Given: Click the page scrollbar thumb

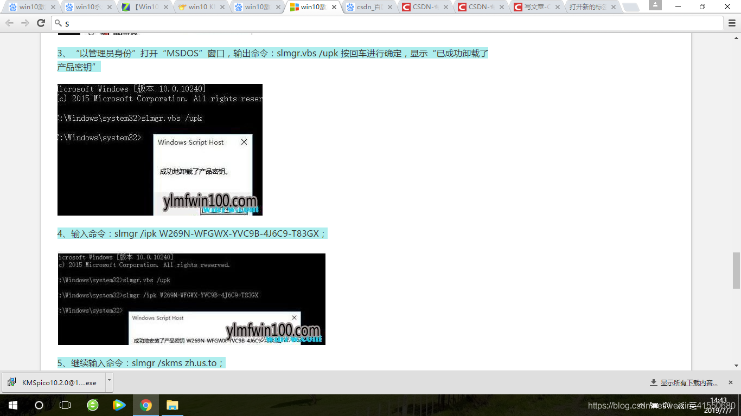Looking at the screenshot, I should (x=736, y=271).
